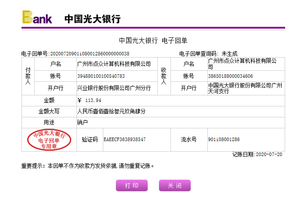This screenshot has width=297, height=200.
Task: Click the payee 账号 label
Action: pyautogui.click(x=188, y=76)
